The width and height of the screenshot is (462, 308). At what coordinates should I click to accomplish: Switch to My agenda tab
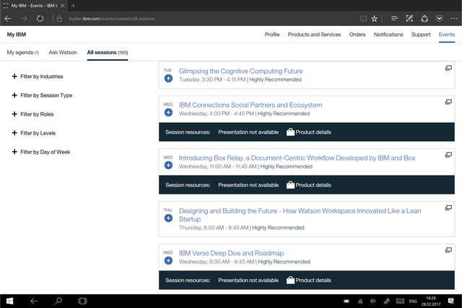[x=22, y=53]
